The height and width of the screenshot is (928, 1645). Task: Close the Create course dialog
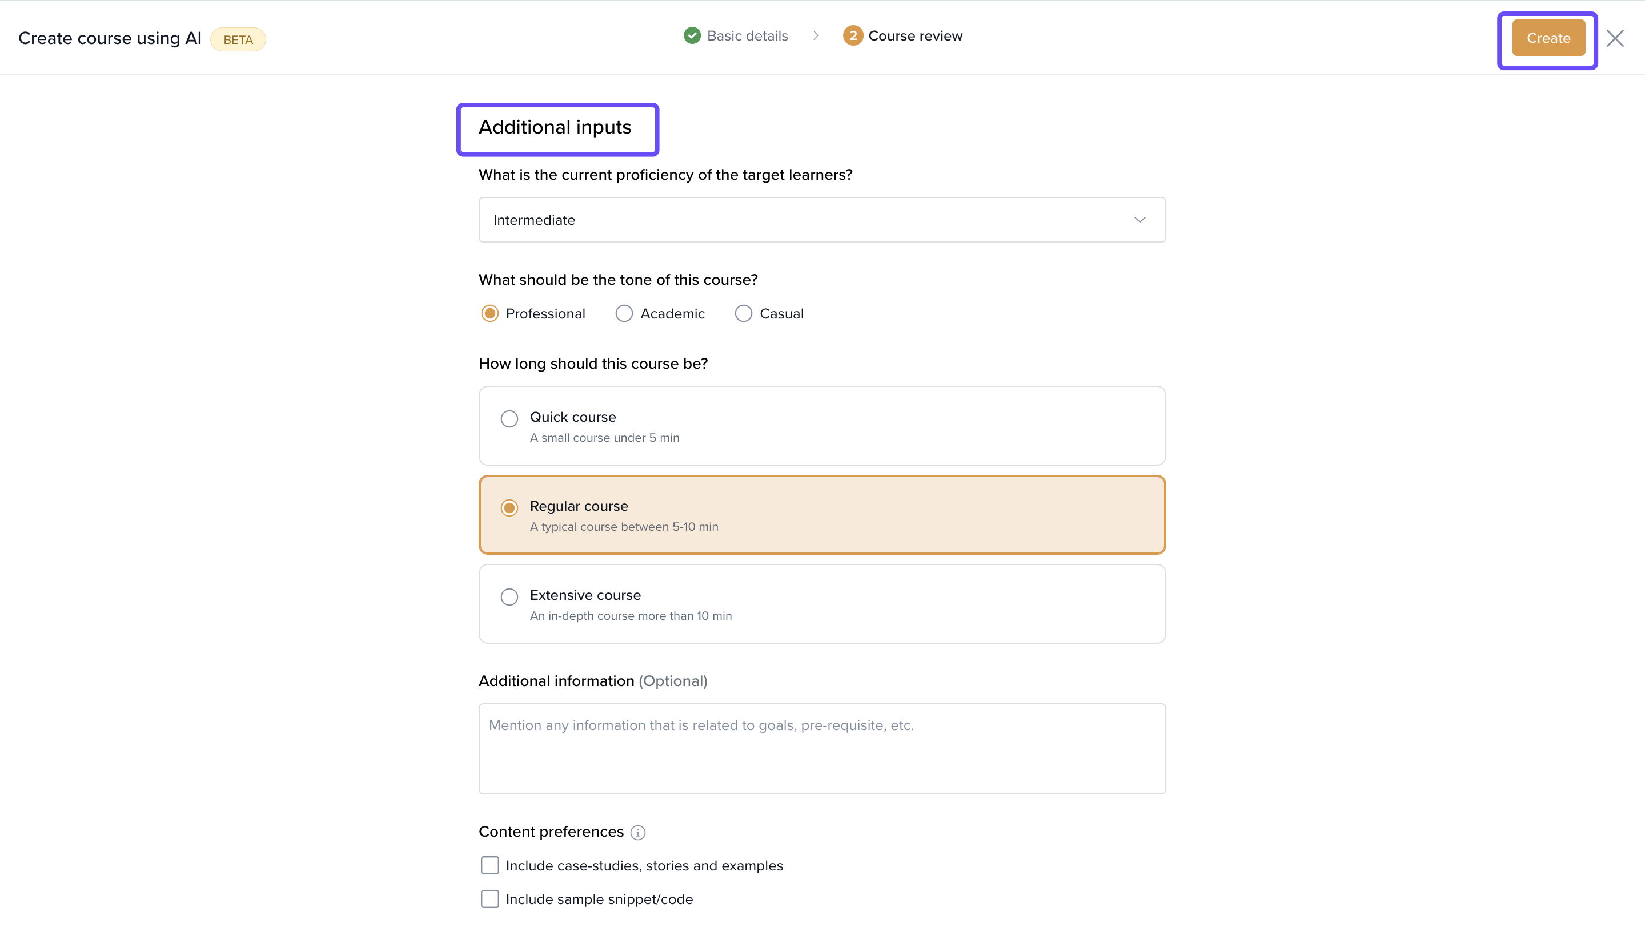(1615, 38)
